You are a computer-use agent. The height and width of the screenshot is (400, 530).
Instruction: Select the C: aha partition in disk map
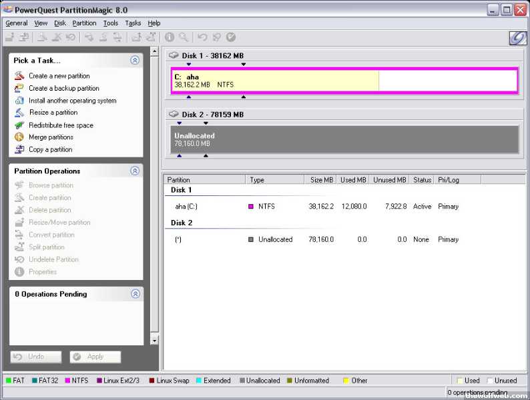[x=344, y=81]
